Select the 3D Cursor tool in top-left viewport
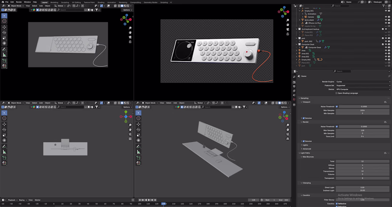 4,21
